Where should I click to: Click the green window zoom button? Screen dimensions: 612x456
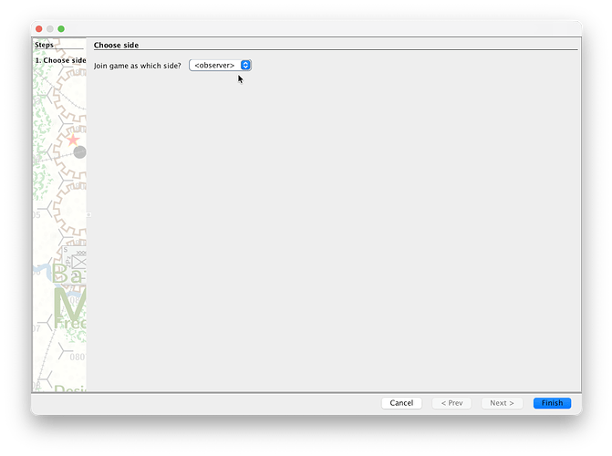click(x=61, y=29)
